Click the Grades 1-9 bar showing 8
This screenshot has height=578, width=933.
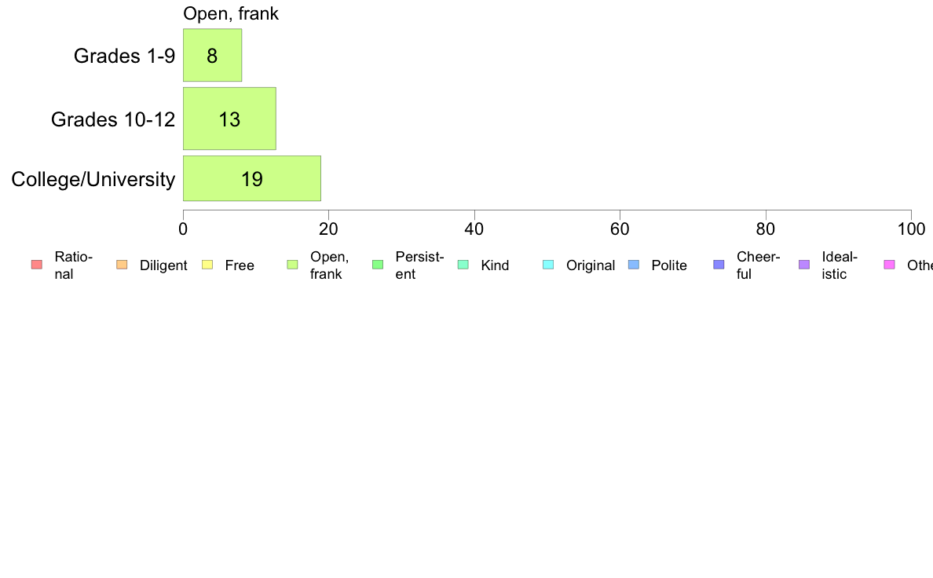coord(212,55)
